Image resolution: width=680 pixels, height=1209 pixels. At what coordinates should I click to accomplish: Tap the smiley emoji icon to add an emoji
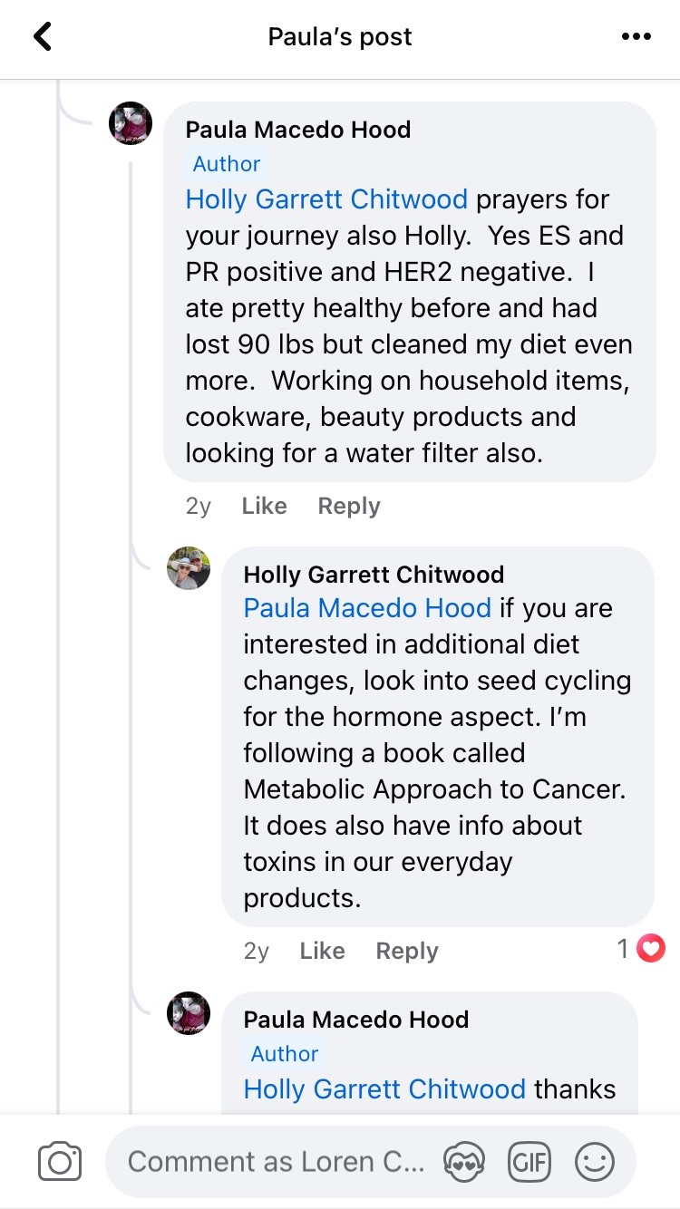coord(595,1161)
